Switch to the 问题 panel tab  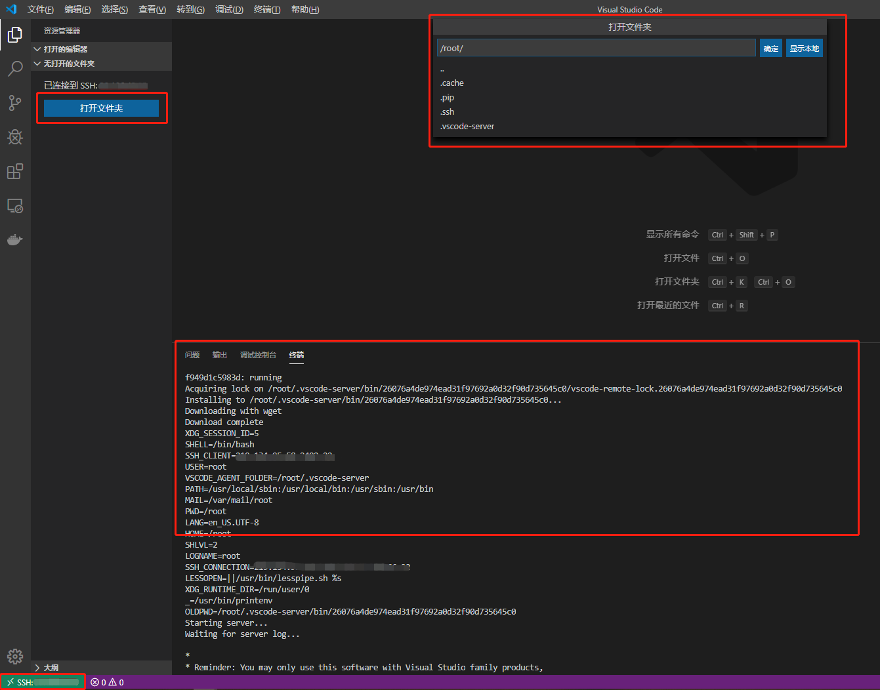192,355
